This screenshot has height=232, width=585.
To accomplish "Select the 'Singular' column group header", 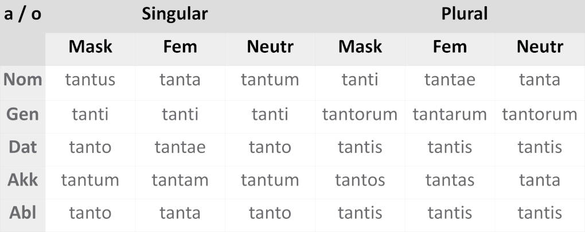I will coord(174,14).
